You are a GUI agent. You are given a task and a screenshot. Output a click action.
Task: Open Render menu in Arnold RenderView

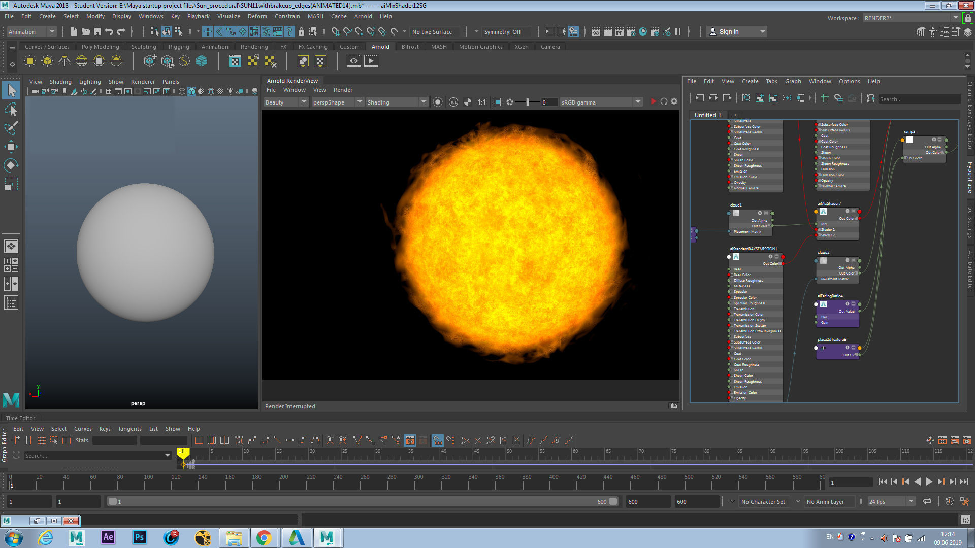click(343, 90)
